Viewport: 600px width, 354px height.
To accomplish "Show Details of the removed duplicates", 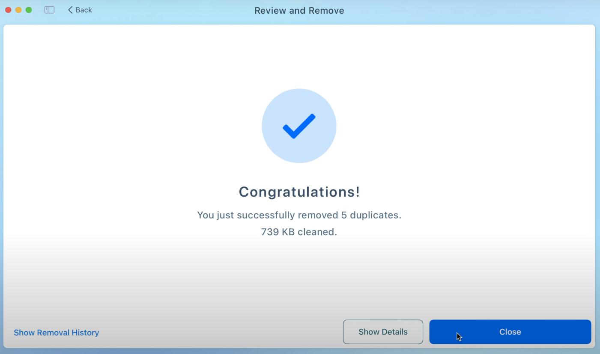I will pos(382,331).
